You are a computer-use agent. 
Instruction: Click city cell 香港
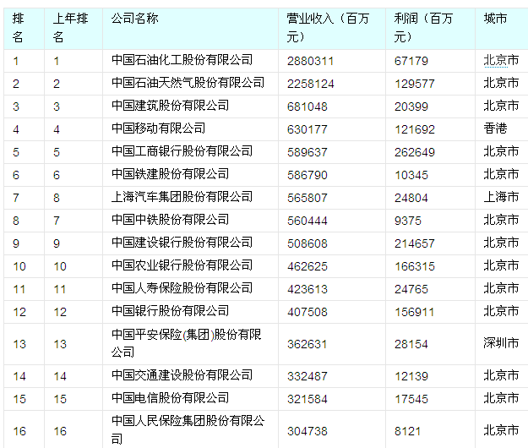(495, 128)
